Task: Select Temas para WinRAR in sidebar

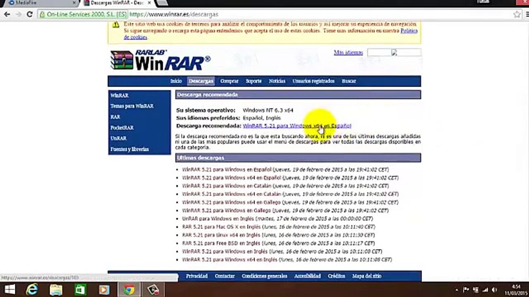Action: 132,106
